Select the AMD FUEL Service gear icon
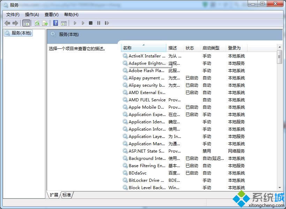Image resolution: width=286 pixels, height=209 pixels. coord(125,100)
